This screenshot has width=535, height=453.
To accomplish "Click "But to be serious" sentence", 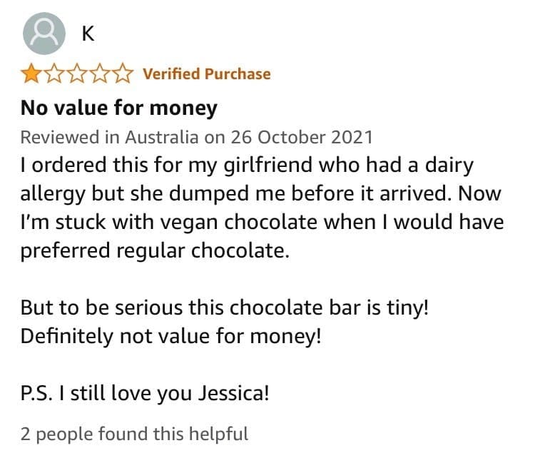I will click(107, 307).
